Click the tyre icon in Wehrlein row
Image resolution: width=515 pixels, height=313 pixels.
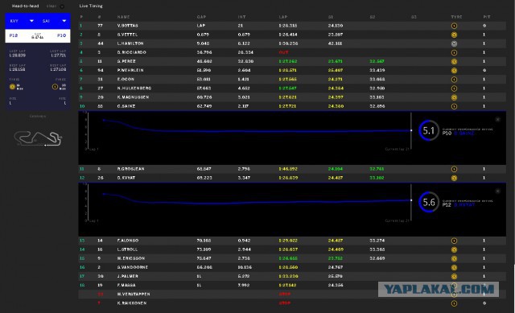coord(454,70)
